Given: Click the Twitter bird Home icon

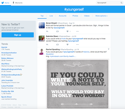Looking at the screenshot, I should click(x=3, y=3).
